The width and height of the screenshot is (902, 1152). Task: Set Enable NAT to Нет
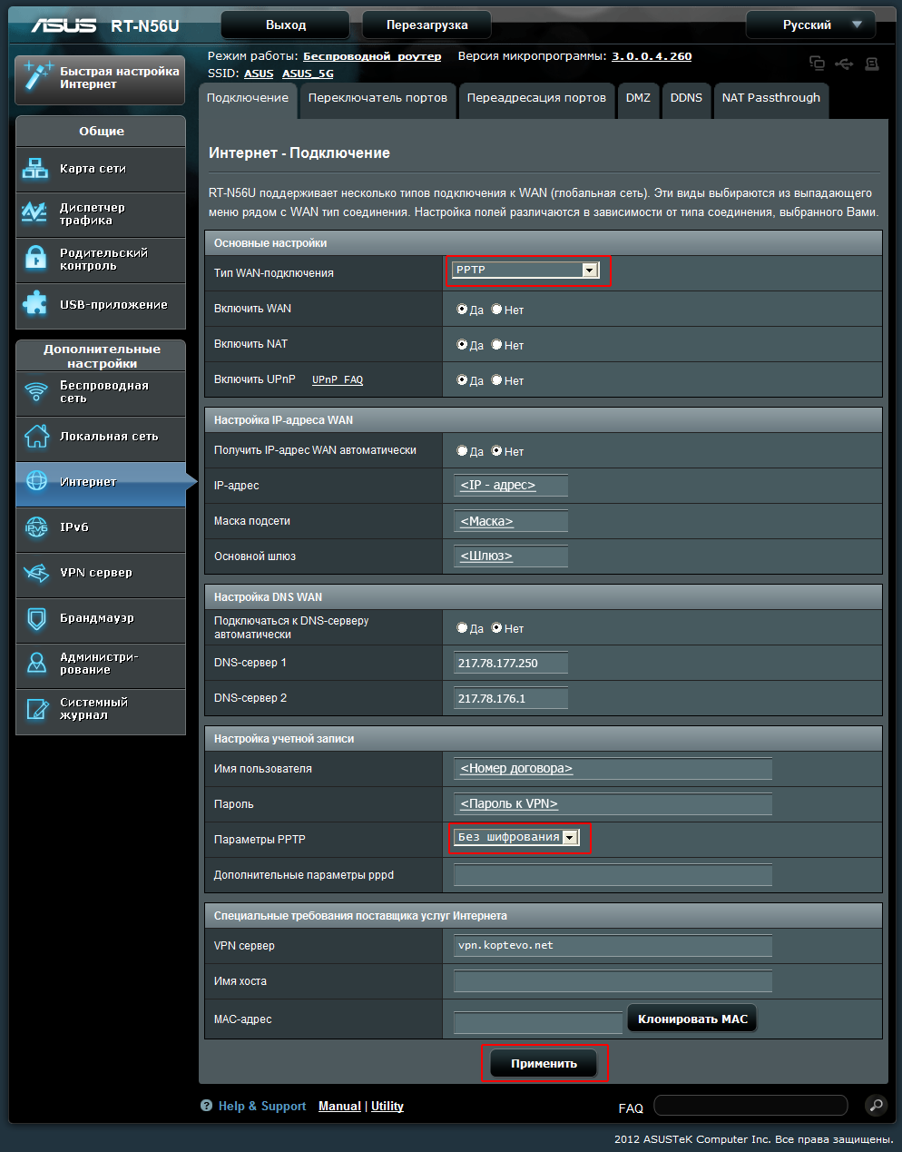[x=496, y=344]
